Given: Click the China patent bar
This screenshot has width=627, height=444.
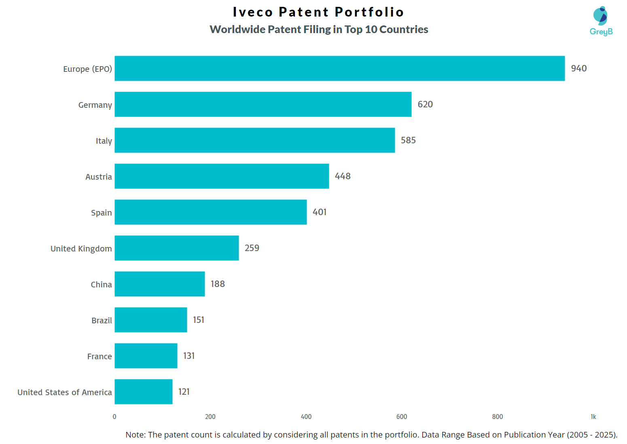Looking at the screenshot, I should click(x=159, y=284).
